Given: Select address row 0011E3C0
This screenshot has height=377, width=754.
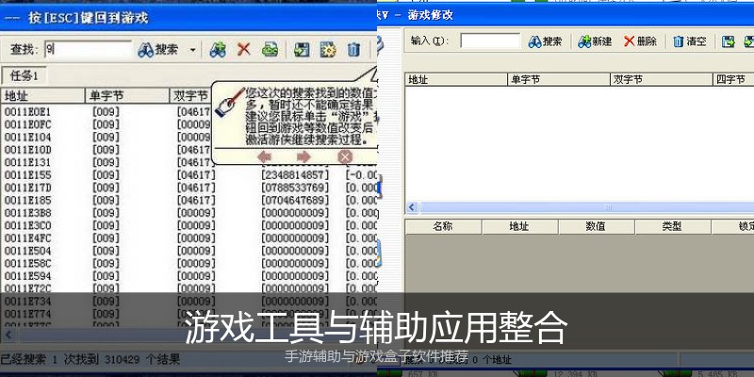Looking at the screenshot, I should tap(28, 225).
